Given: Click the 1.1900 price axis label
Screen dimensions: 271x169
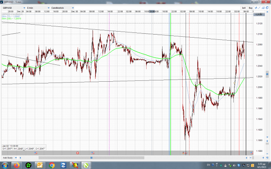Looking at the screenshot, I should click(259, 140).
